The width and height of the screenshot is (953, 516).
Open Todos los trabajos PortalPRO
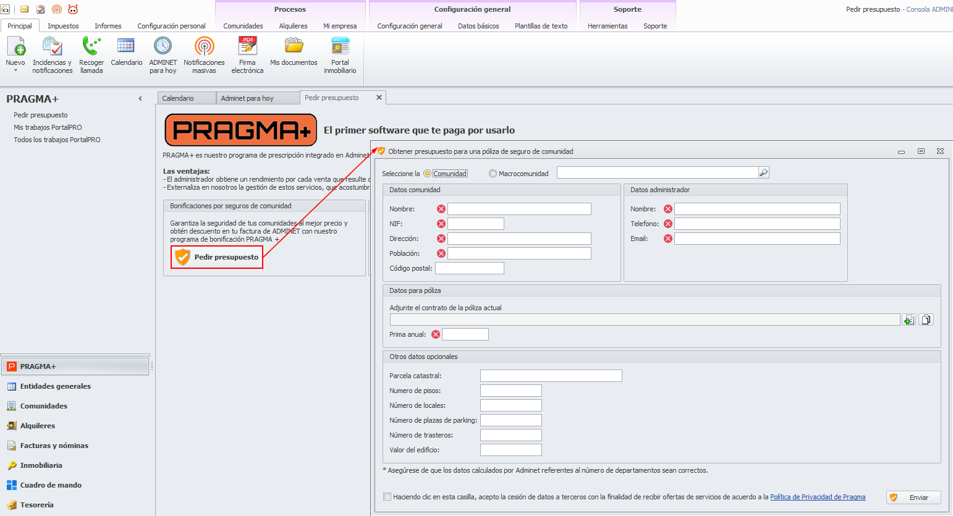tap(57, 140)
